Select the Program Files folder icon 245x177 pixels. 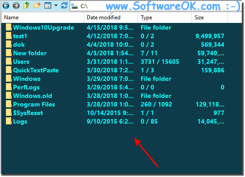pos(9,104)
